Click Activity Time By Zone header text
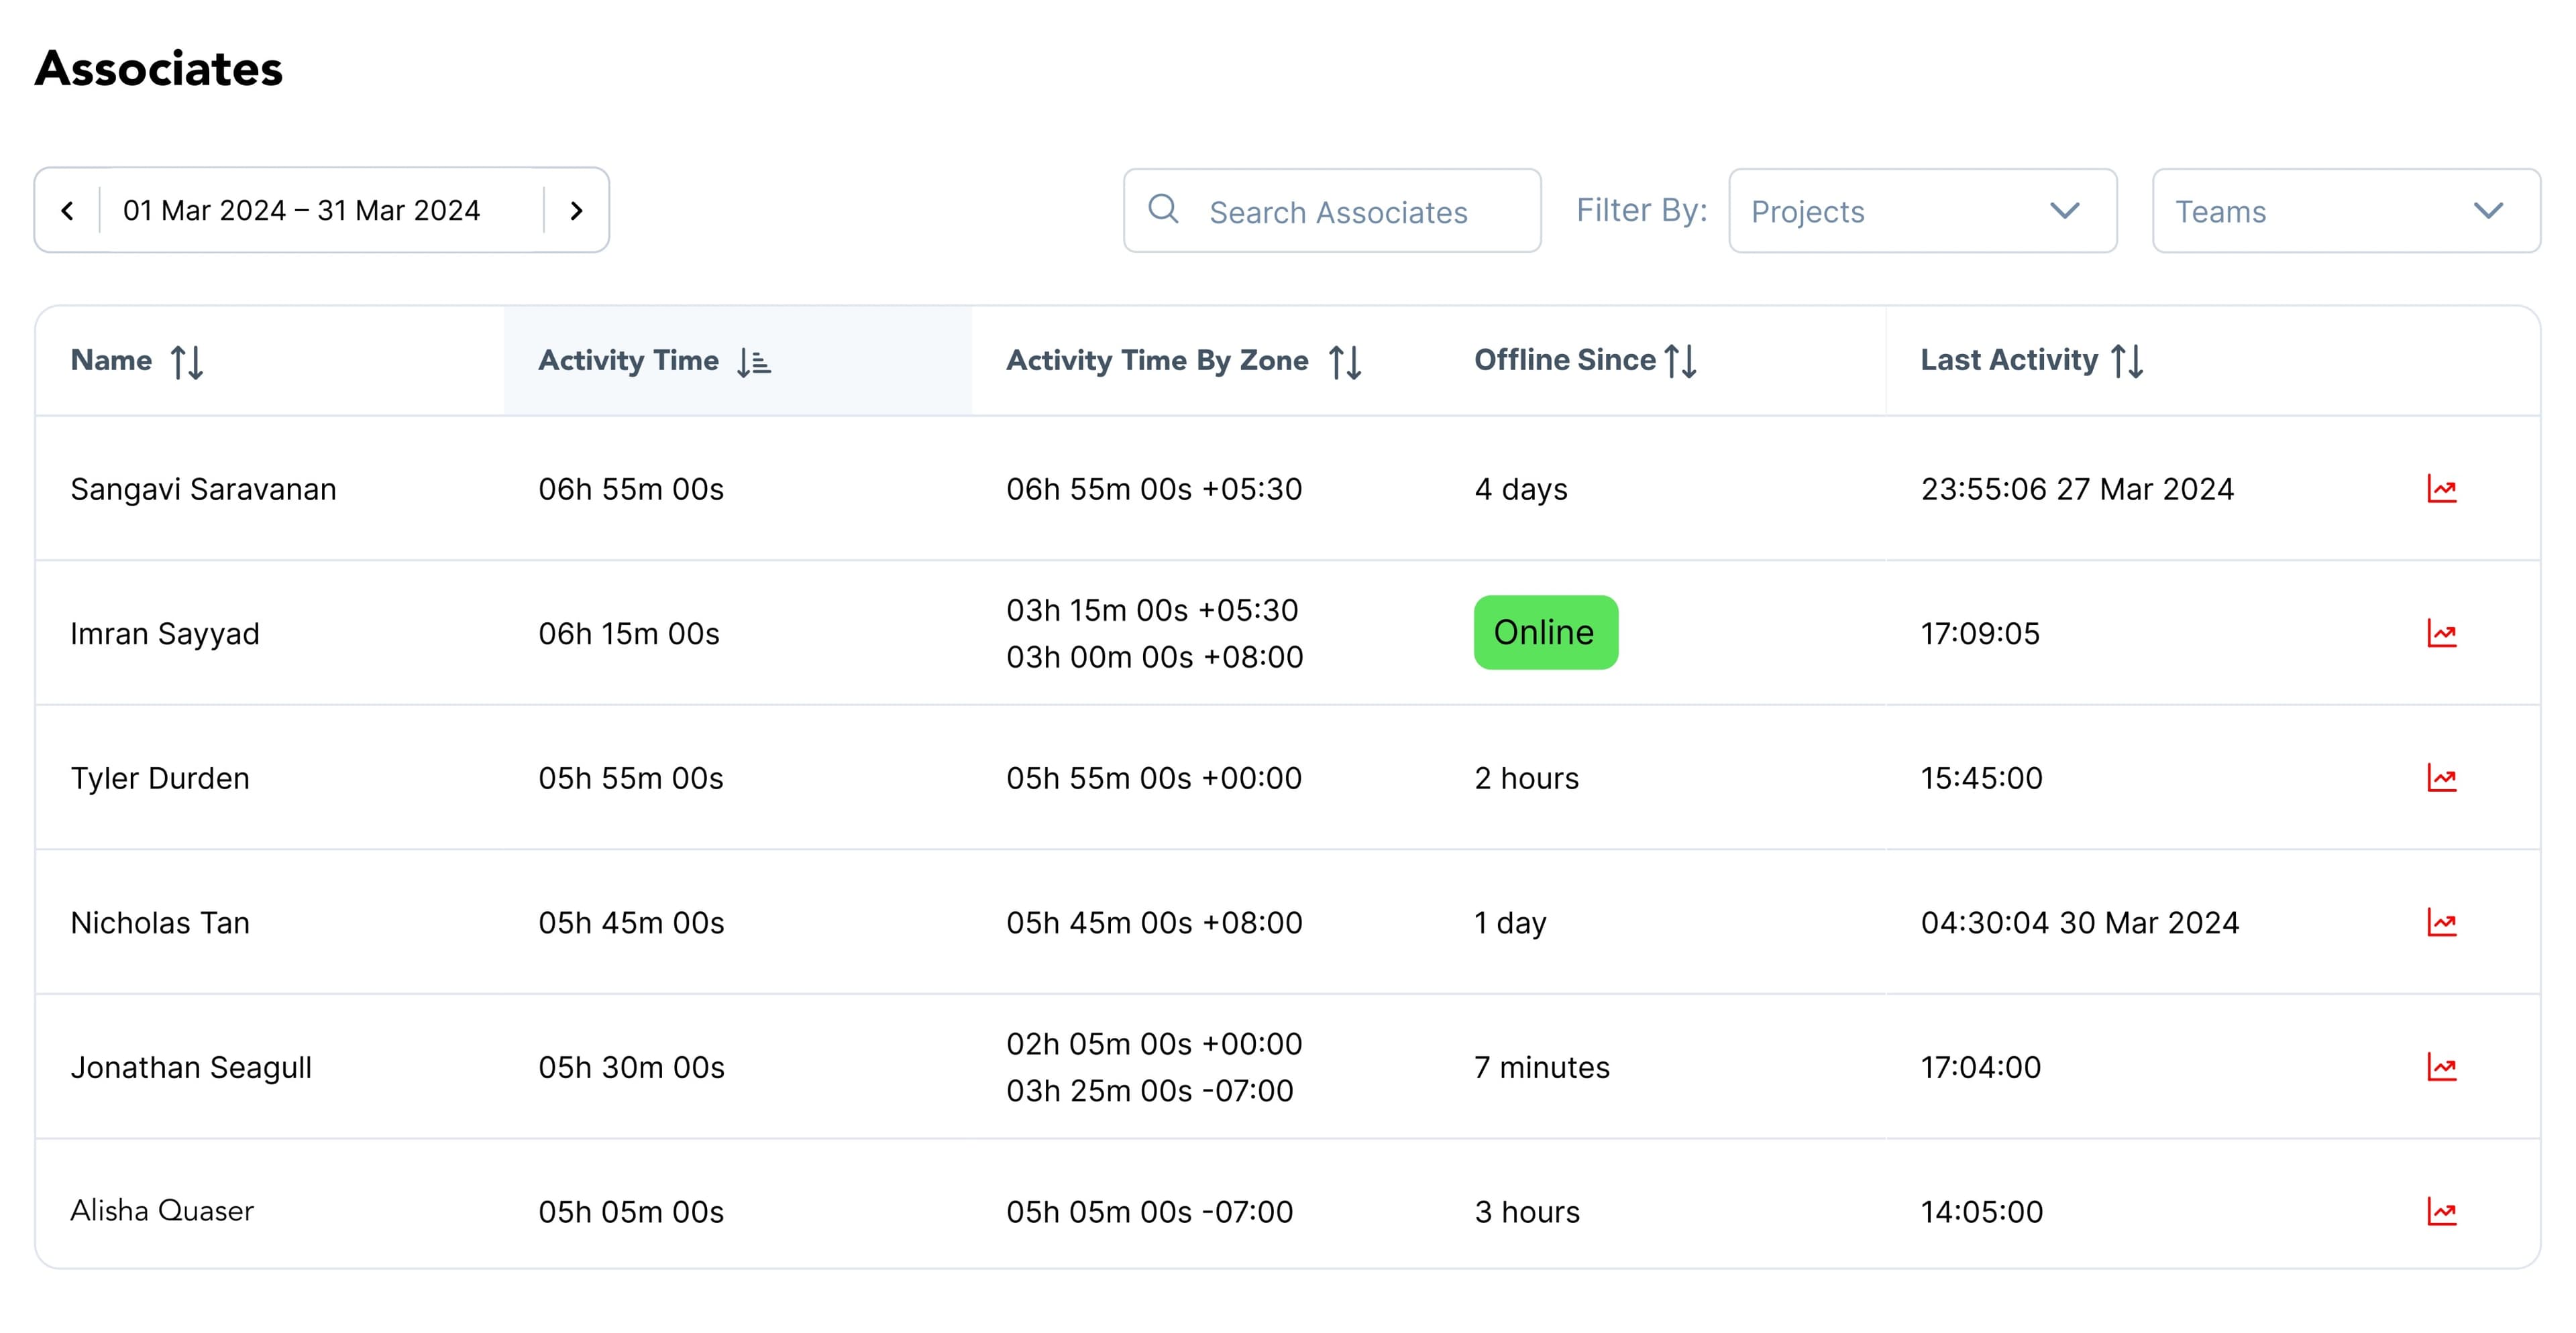Image resolution: width=2576 pixels, height=1333 pixels. click(x=1157, y=359)
